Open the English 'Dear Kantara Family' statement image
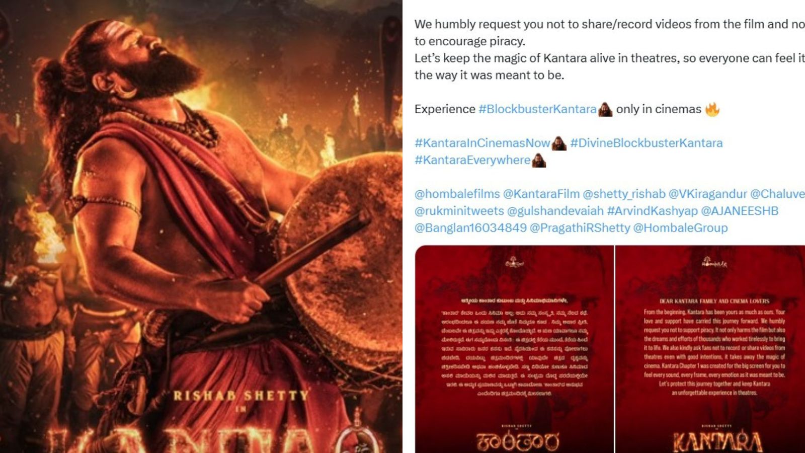Screen dimensions: 805x453 (710, 349)
